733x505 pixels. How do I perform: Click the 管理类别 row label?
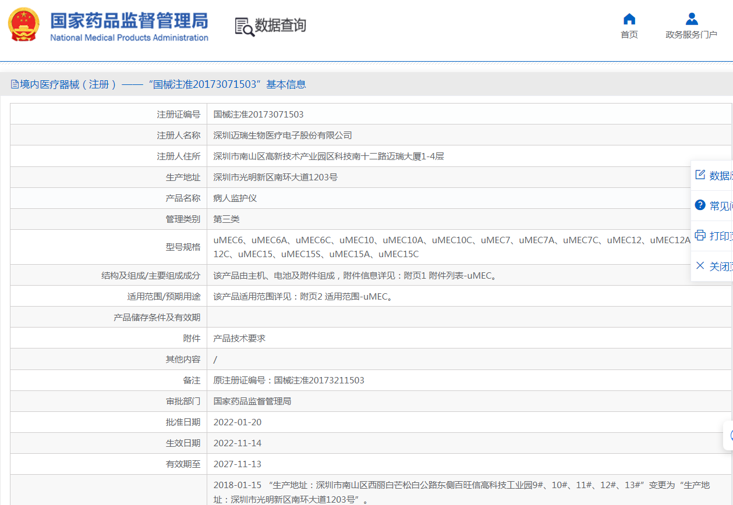pyautogui.click(x=183, y=219)
